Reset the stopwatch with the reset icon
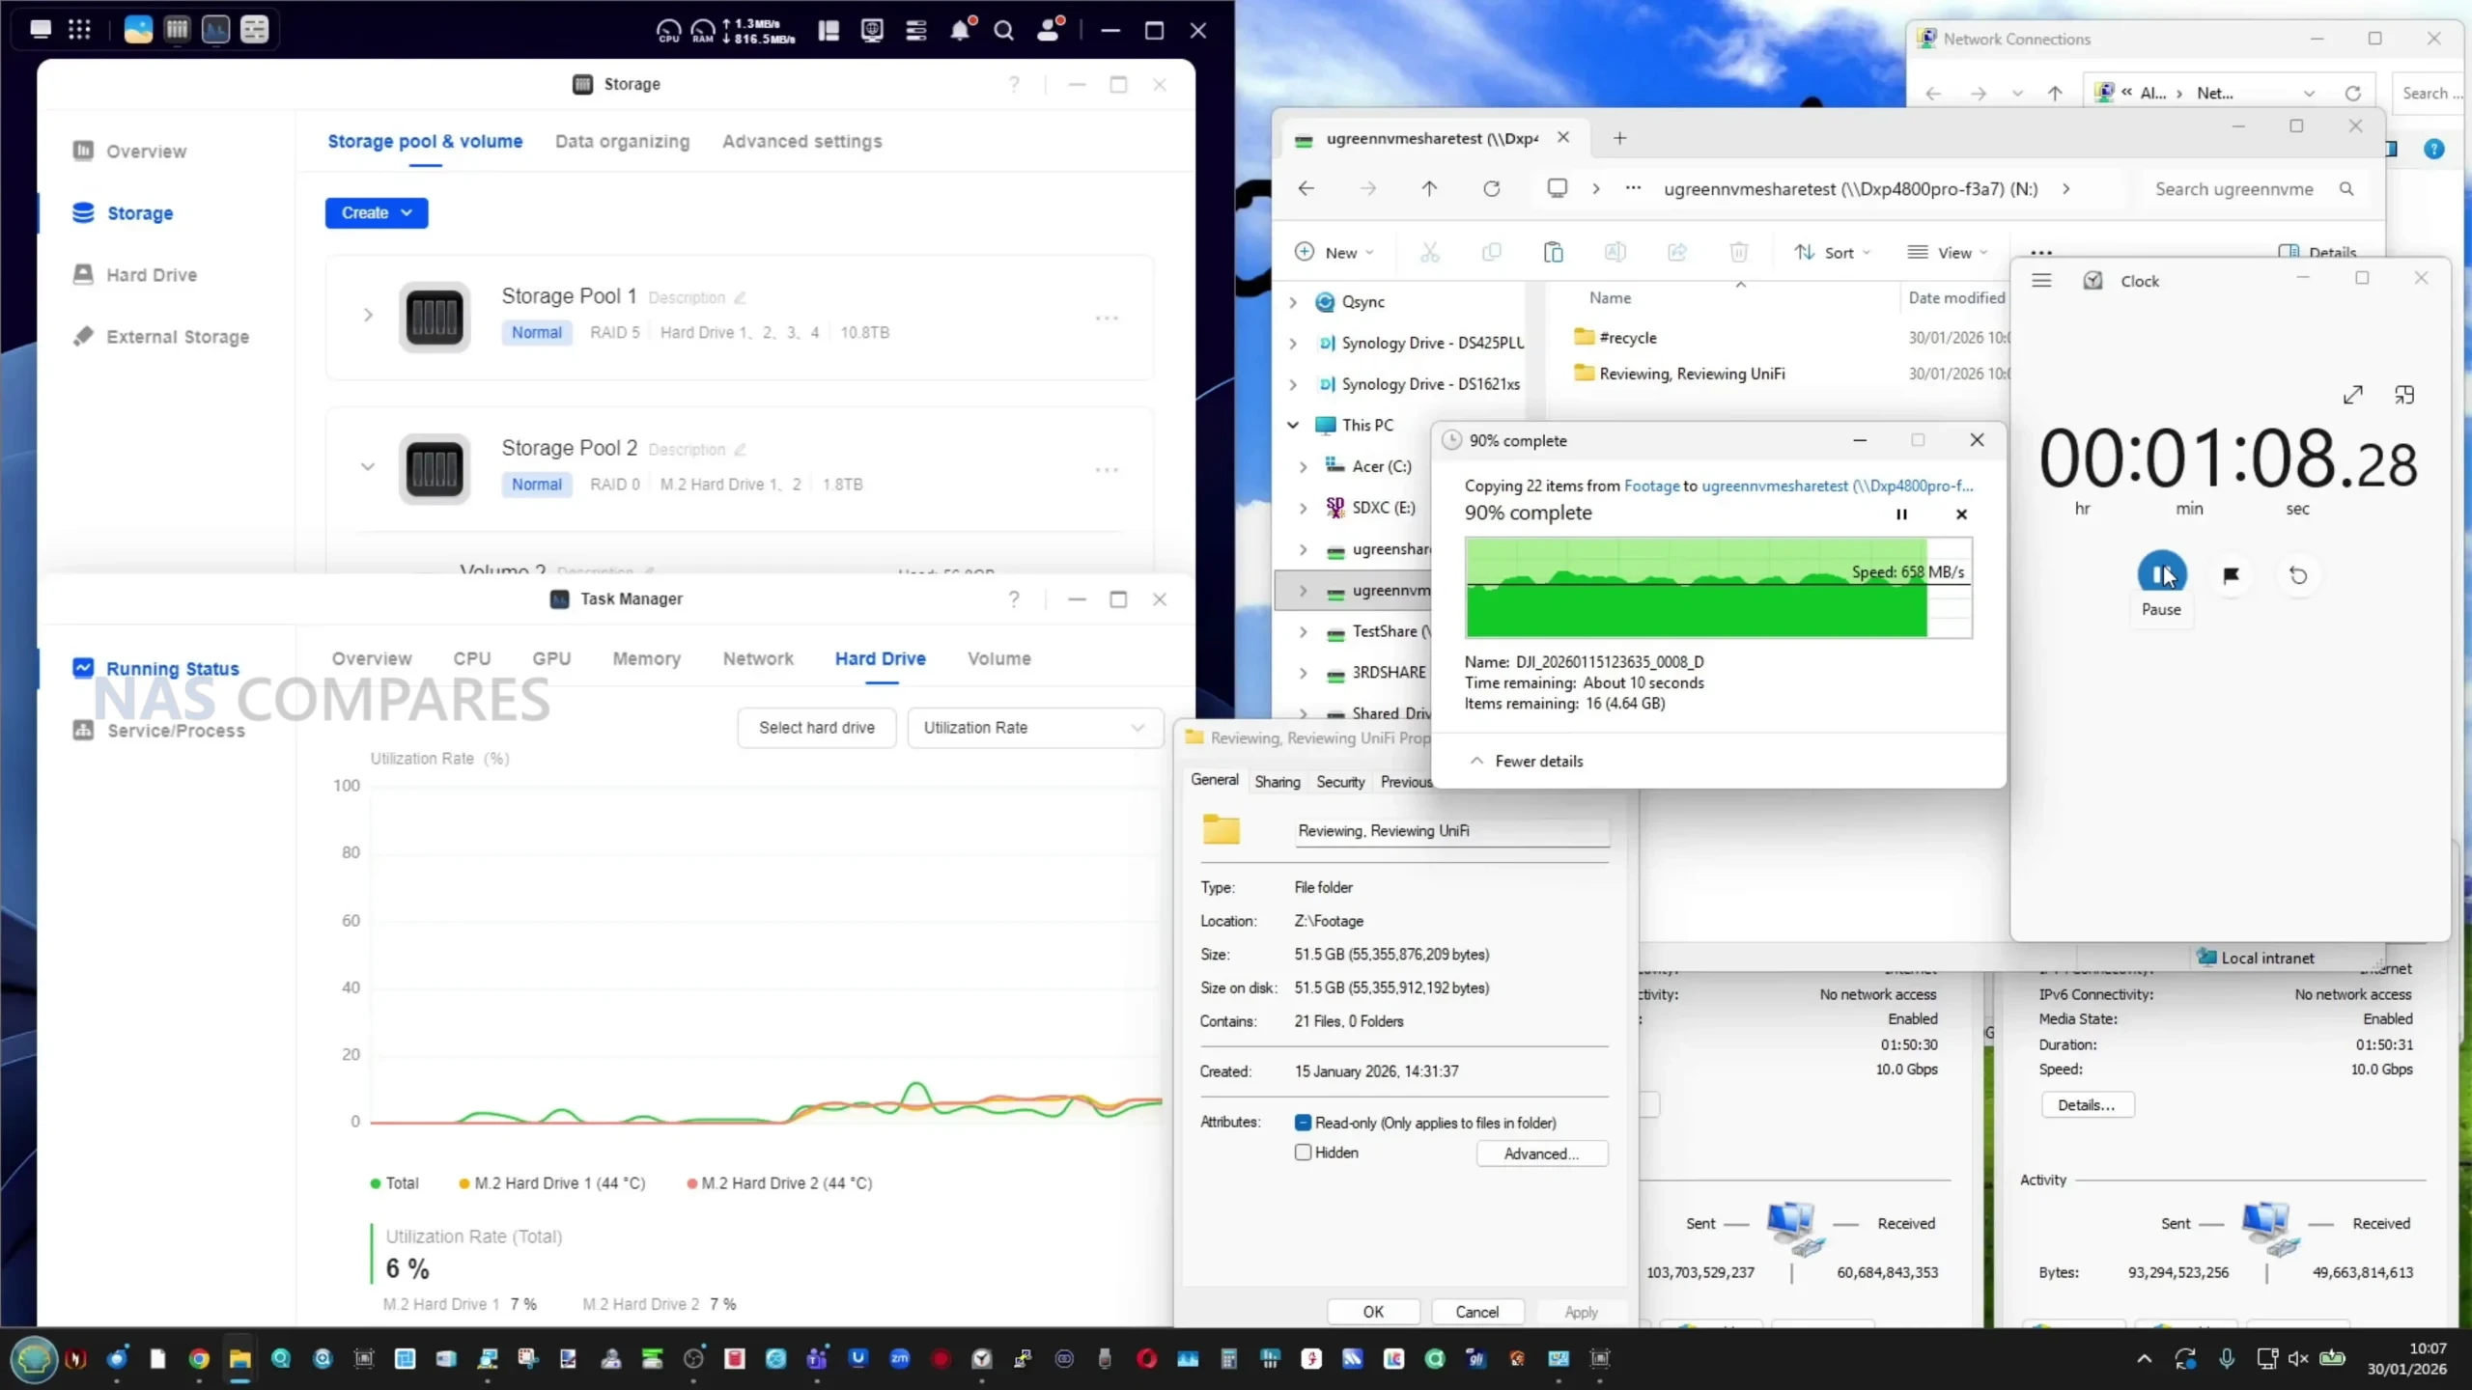This screenshot has height=1390, width=2472. pos(2298,575)
